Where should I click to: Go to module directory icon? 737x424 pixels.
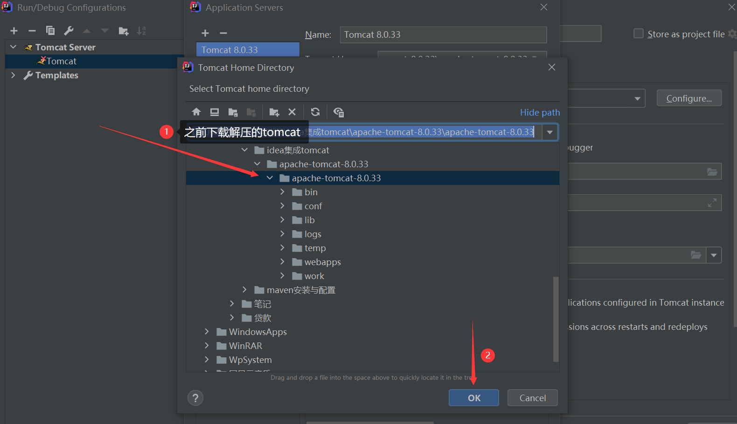pyautogui.click(x=251, y=112)
